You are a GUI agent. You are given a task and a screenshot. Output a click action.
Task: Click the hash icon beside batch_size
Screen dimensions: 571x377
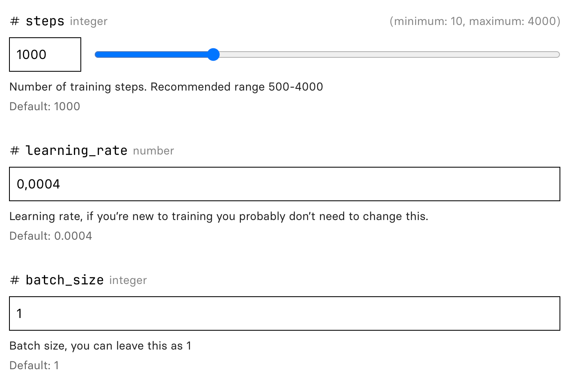click(15, 280)
